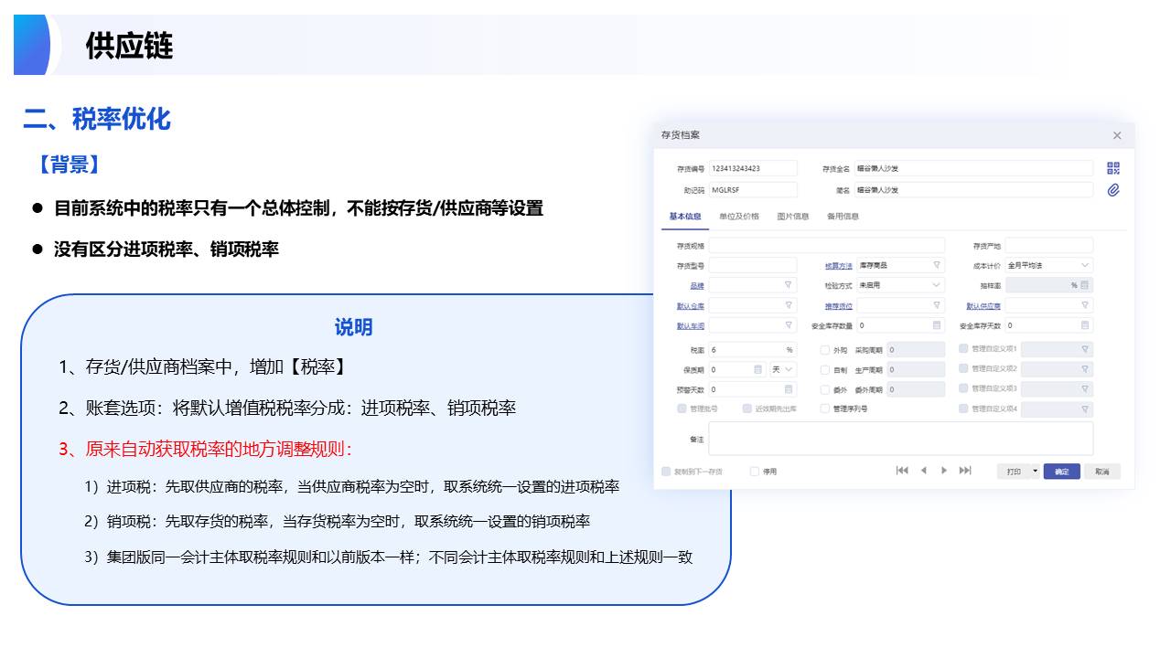1171x658 pixels.
Task: Check the 外购 checkbox
Action: 825,350
